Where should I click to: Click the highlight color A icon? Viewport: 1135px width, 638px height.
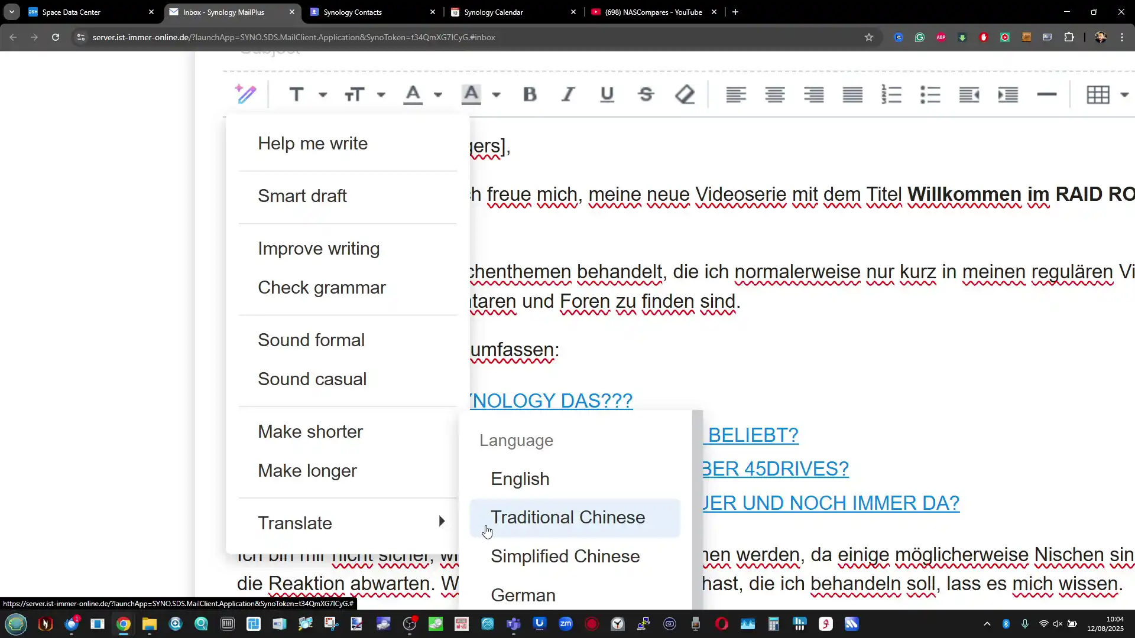point(471,95)
